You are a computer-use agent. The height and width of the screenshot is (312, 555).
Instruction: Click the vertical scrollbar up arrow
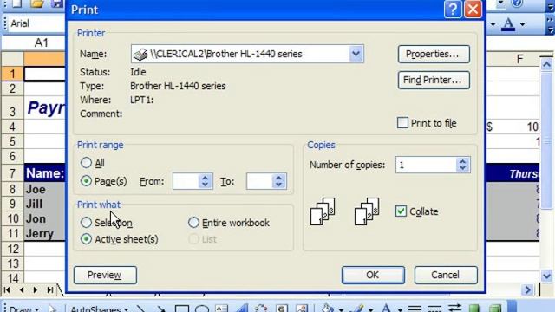pos(546,65)
